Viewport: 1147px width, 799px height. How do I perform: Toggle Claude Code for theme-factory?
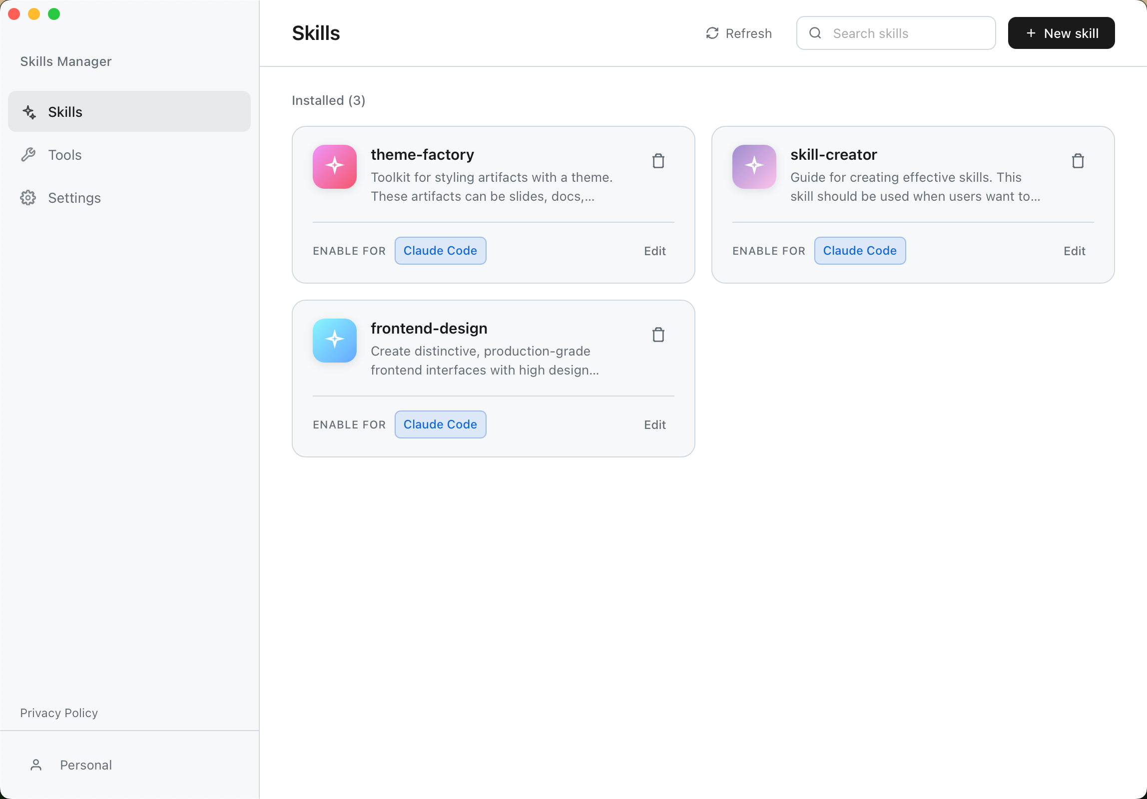tap(440, 250)
